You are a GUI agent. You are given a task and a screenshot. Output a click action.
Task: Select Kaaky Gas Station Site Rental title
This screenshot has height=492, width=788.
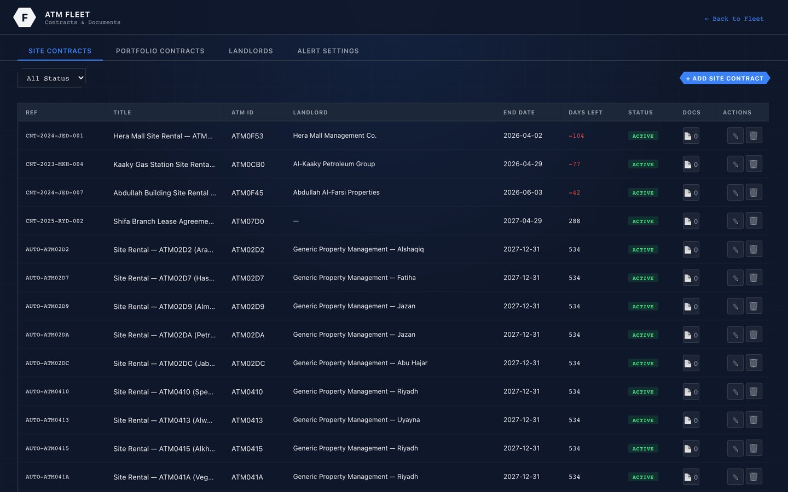[x=164, y=165]
